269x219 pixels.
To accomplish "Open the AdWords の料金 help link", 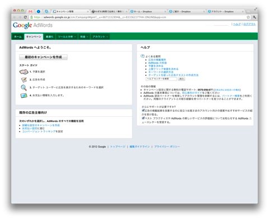I will coord(157,63).
